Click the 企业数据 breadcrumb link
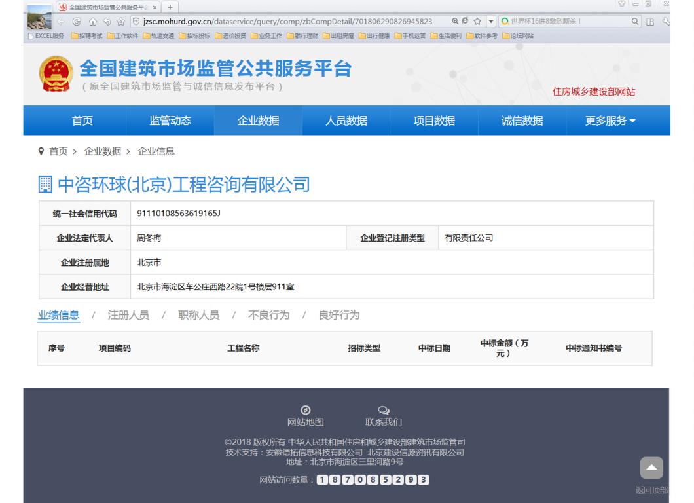The image size is (694, 503). coord(102,151)
